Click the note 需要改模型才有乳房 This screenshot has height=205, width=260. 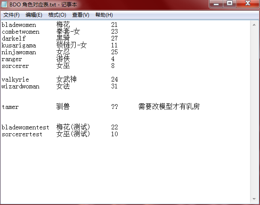pos(169,107)
